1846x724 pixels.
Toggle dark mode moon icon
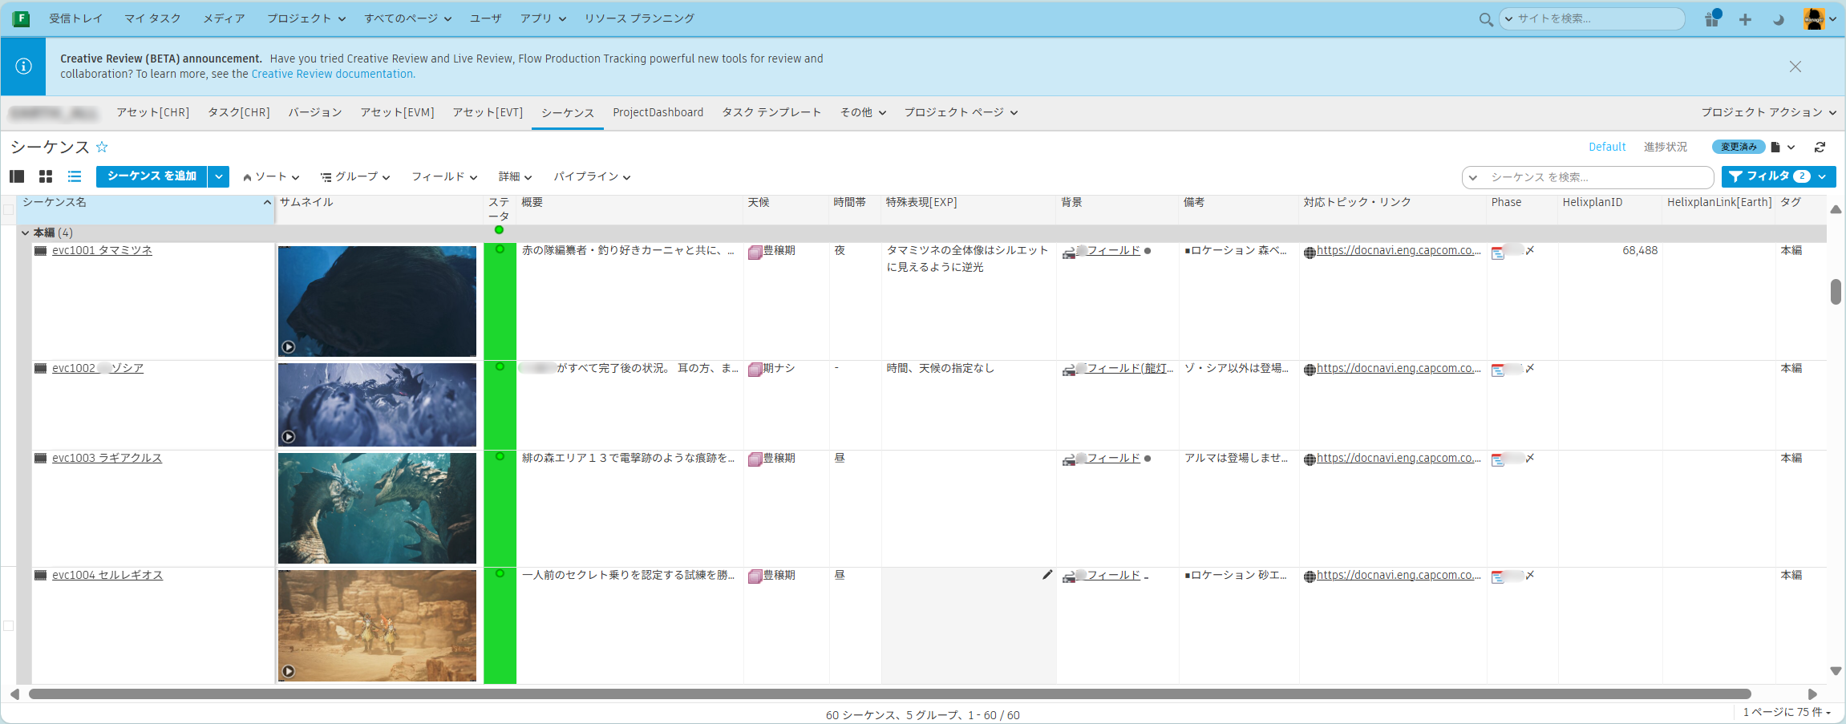pyautogui.click(x=1778, y=19)
